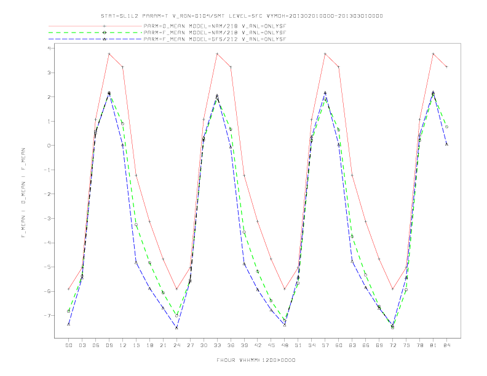
Task: Click y-axis tick label 0
Action: coord(49,146)
